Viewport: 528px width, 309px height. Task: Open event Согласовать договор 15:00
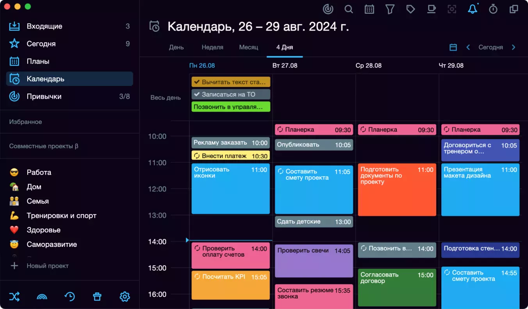[397, 288]
